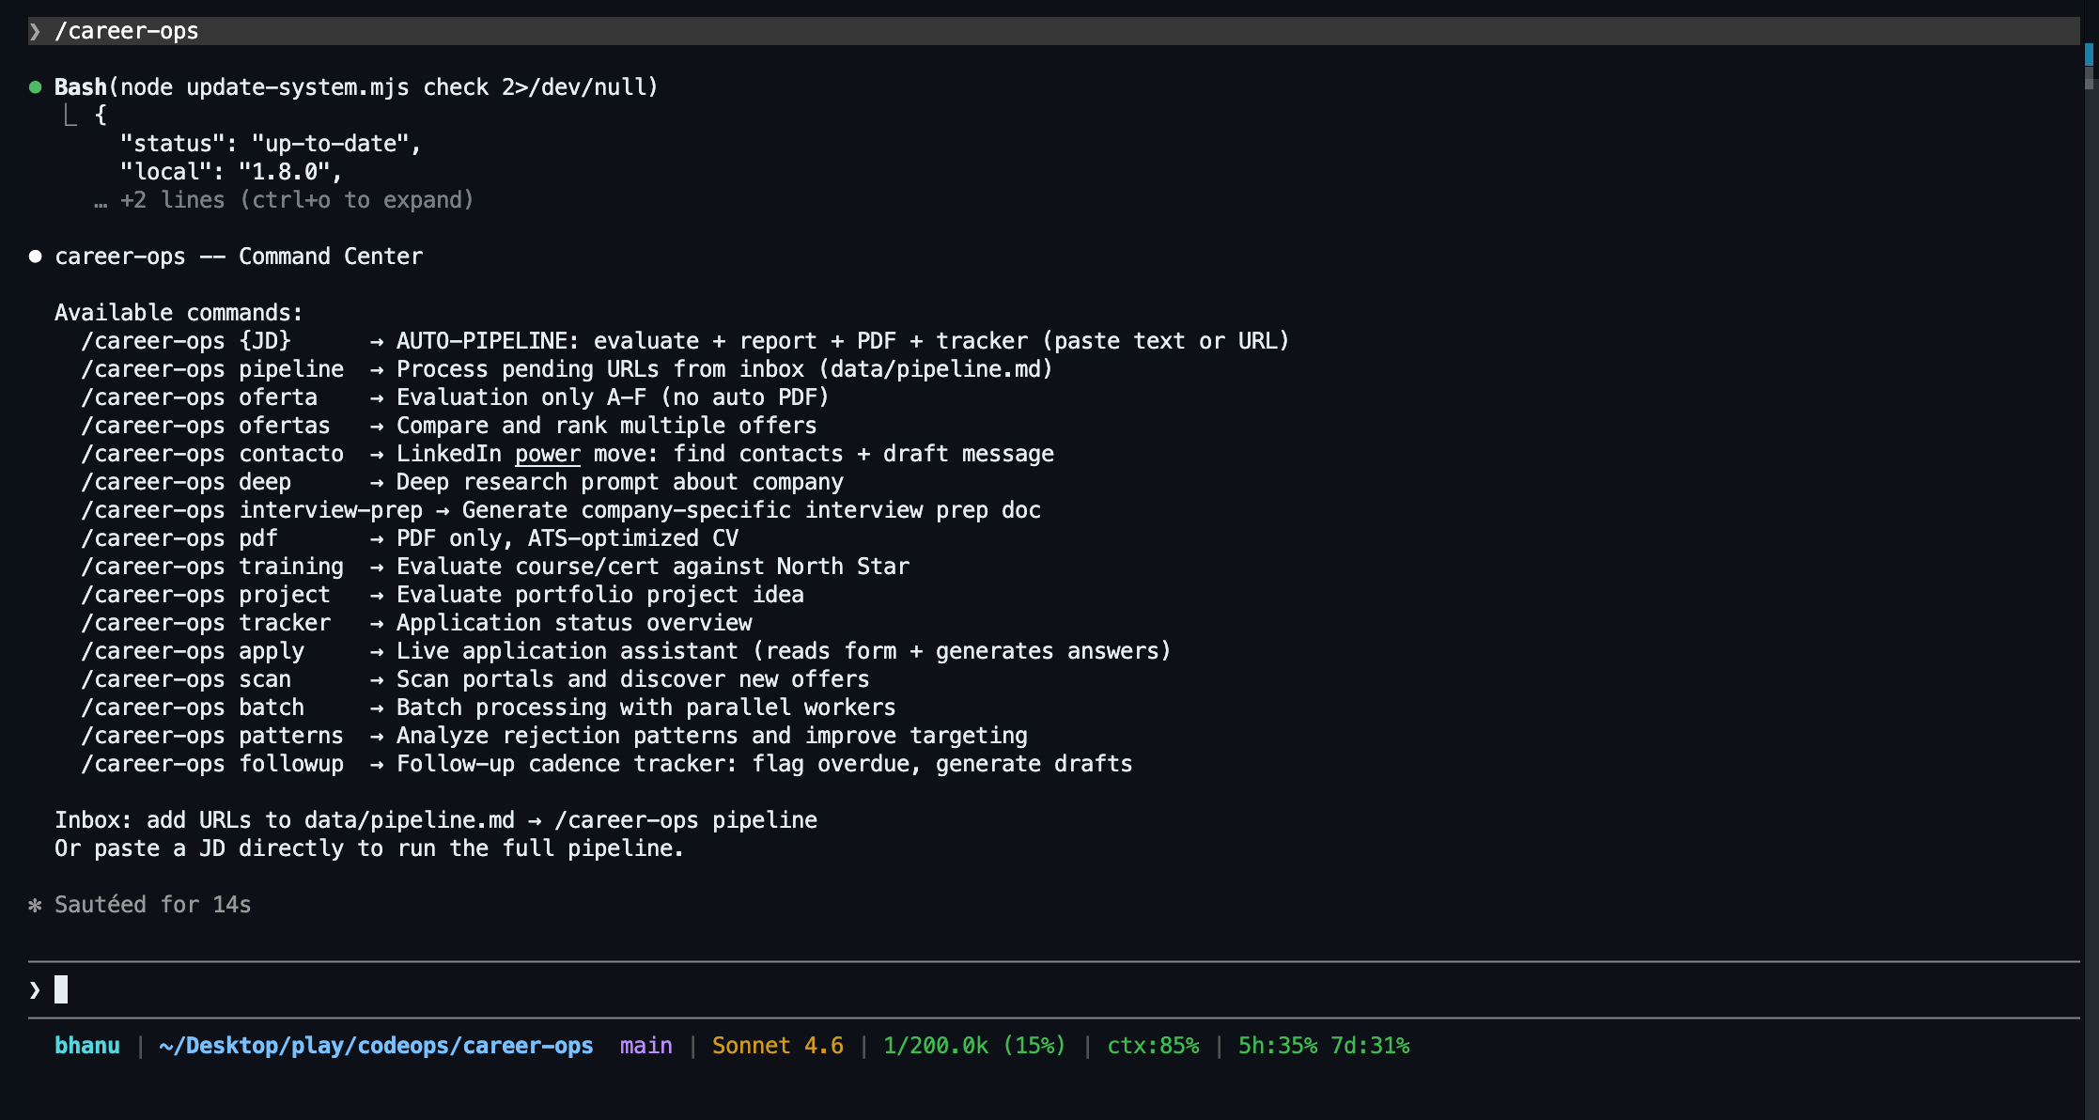Screen dimensions: 2099x1120
Task: Click '/career-ops deep' command row
Action: click(x=462, y=482)
